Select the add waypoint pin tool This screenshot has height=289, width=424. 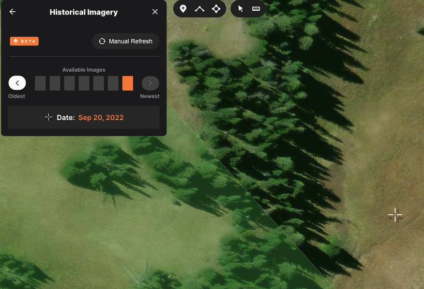coord(183,9)
